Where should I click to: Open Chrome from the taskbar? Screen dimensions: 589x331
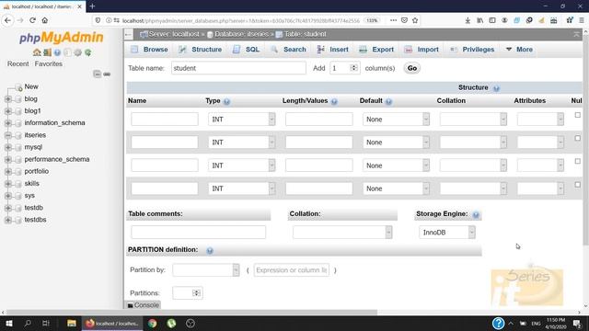[x=152, y=323]
